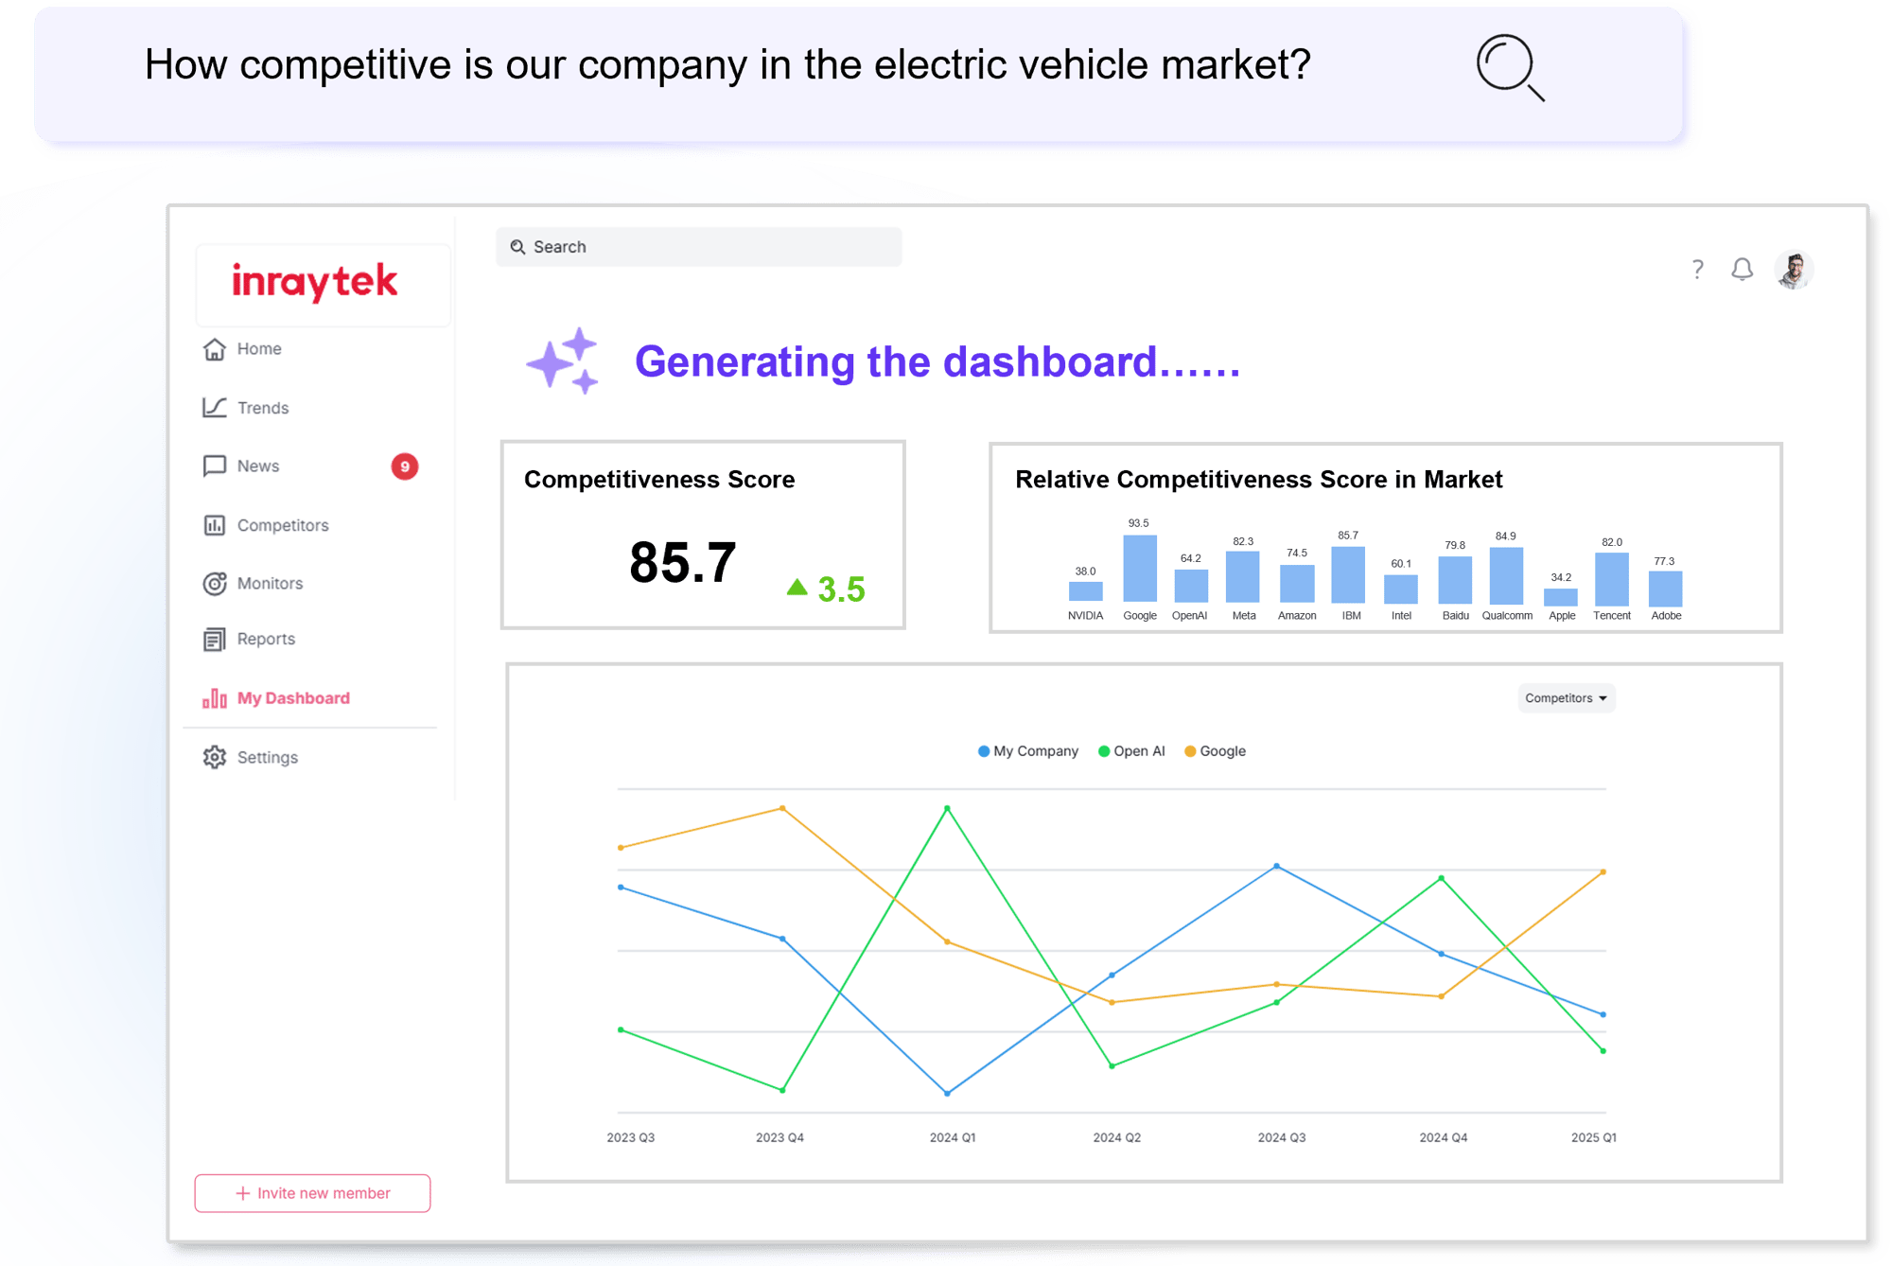Open the help question mark icon
Screen dimensions: 1892x1266
1697,270
